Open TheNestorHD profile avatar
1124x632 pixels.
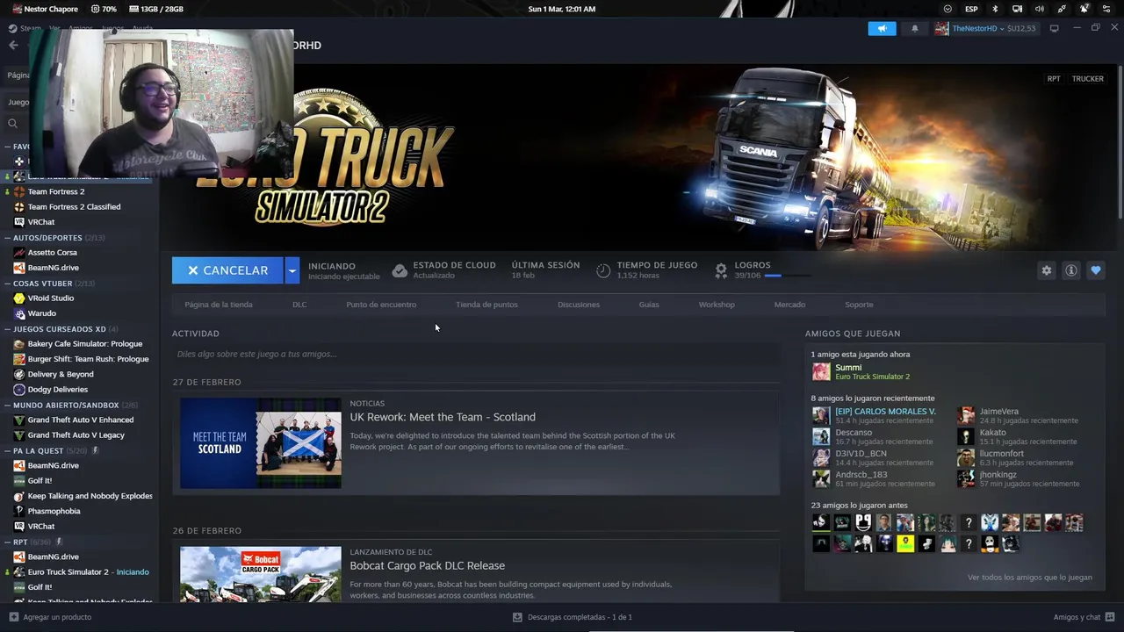(941, 28)
